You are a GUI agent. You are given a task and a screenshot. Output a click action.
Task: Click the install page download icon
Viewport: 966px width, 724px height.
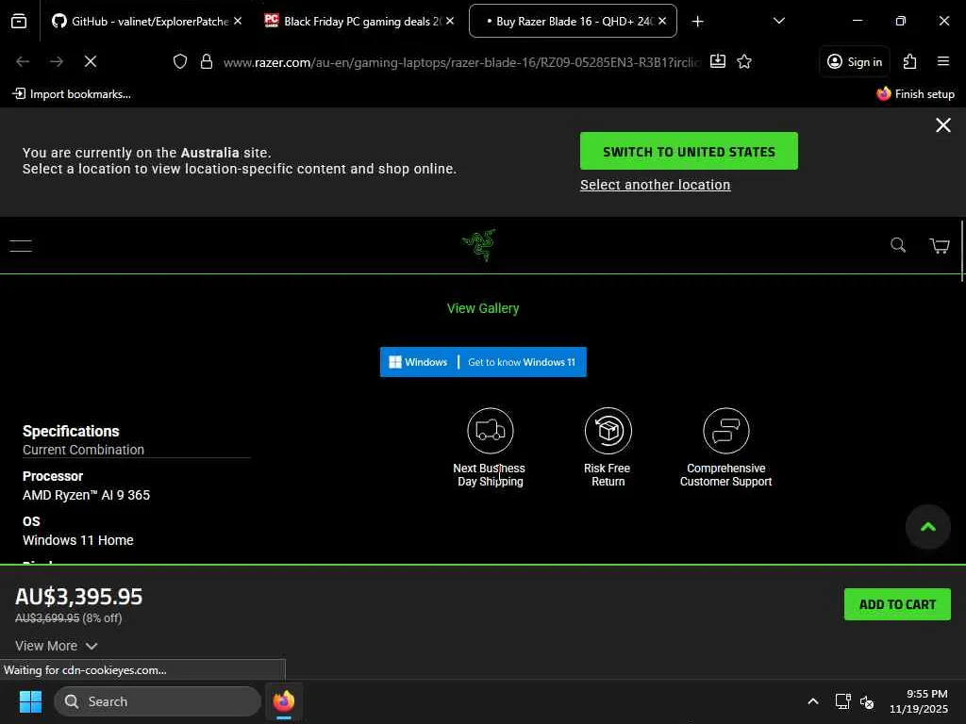click(x=718, y=61)
